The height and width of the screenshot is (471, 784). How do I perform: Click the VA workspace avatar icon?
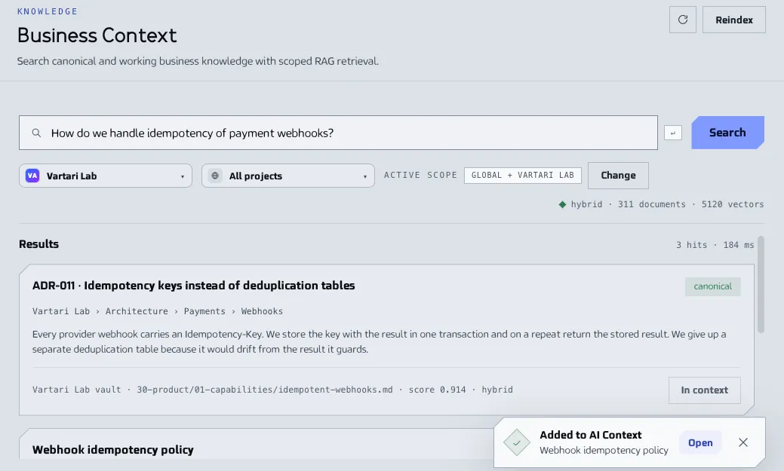[x=32, y=176]
